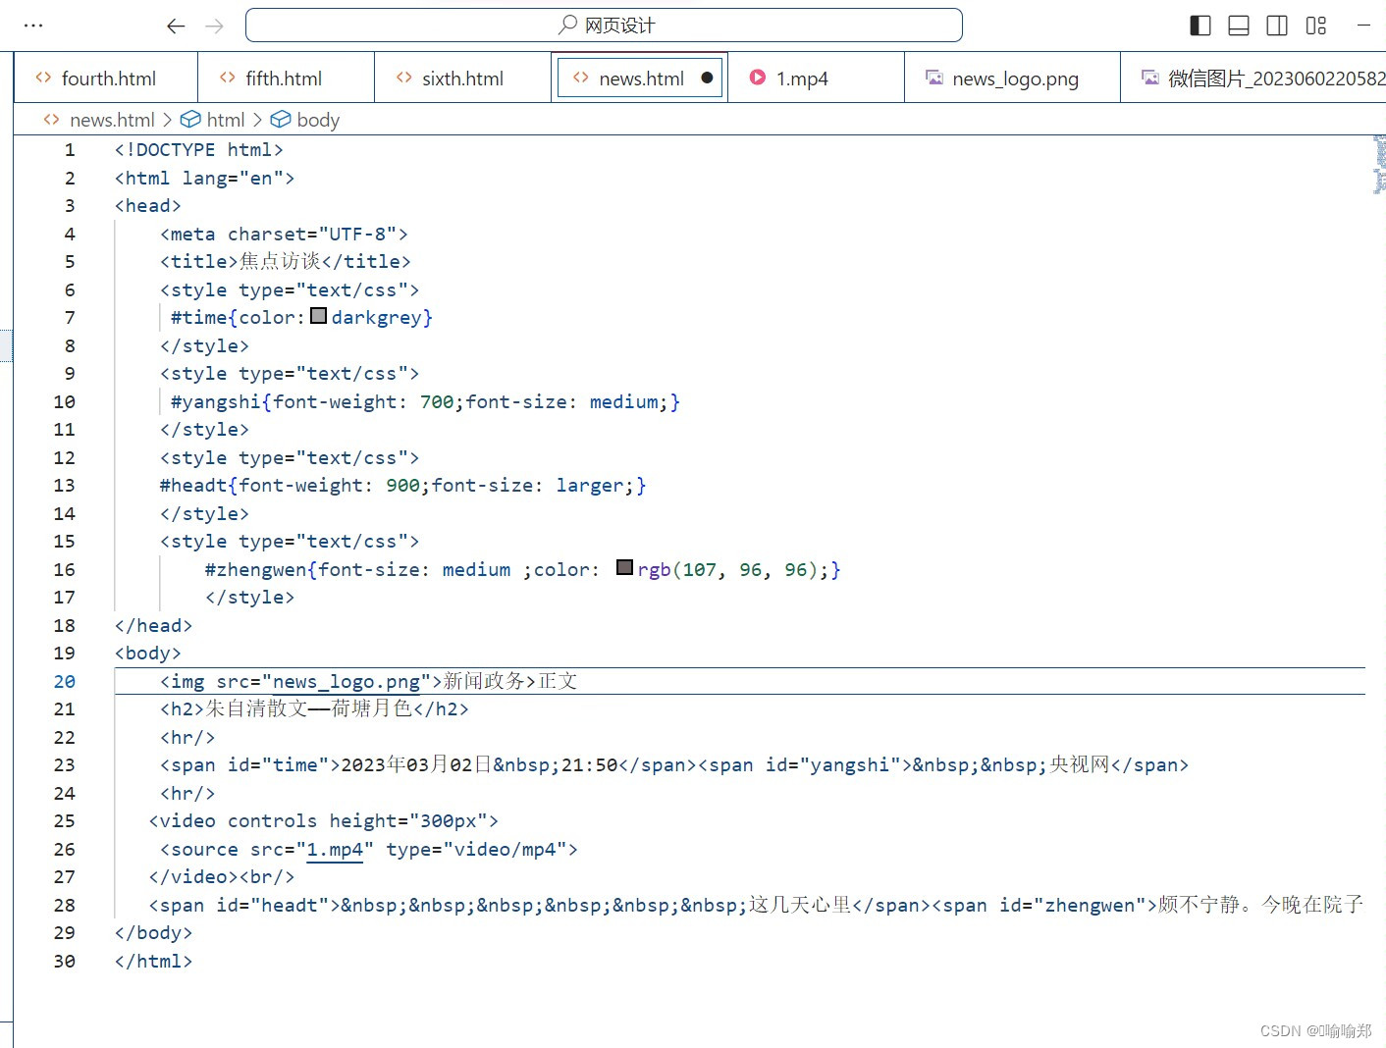1386x1048 pixels.
Task: Open the ellipsis menu at top left
Action: tap(33, 26)
